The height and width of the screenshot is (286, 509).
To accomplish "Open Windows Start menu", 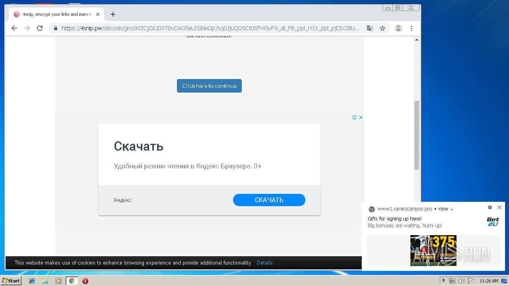I will point(11,280).
